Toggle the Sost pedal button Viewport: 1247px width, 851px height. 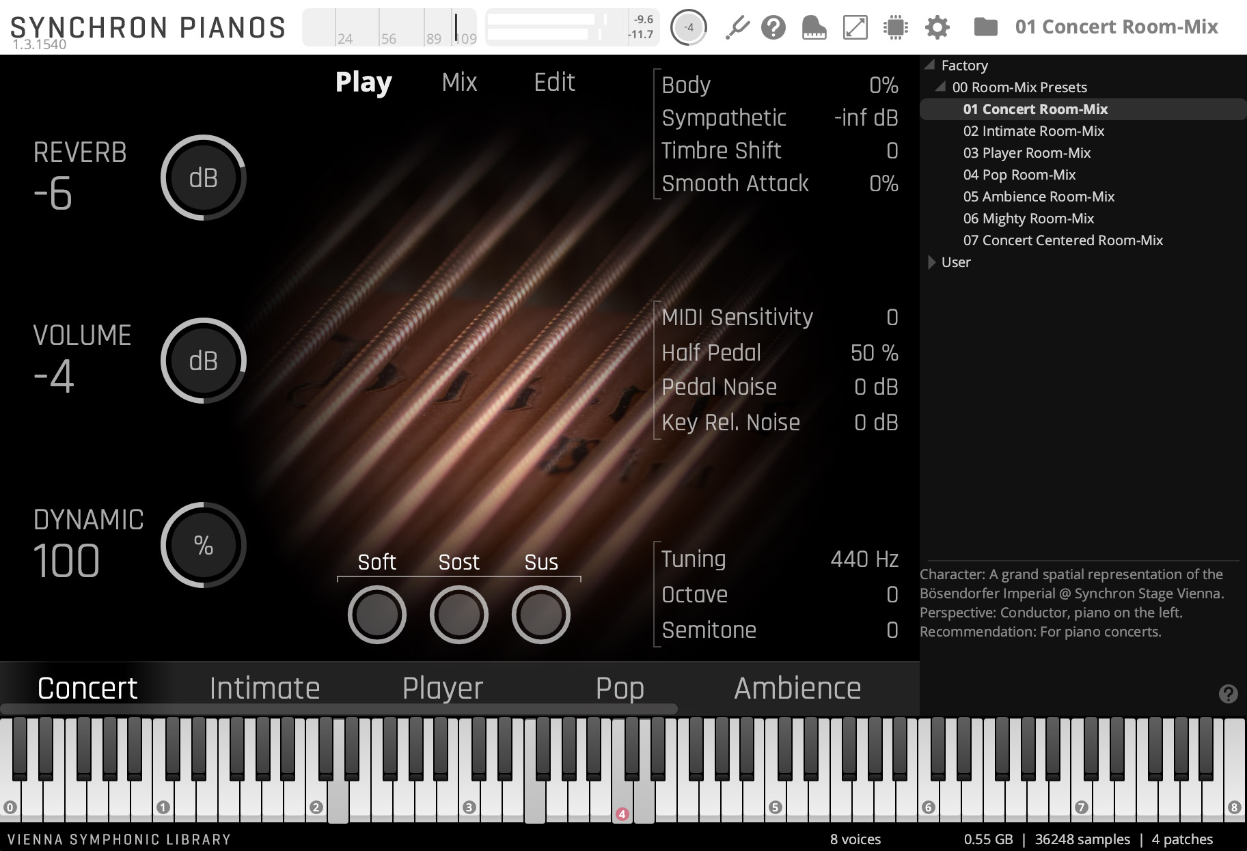pyautogui.click(x=459, y=615)
